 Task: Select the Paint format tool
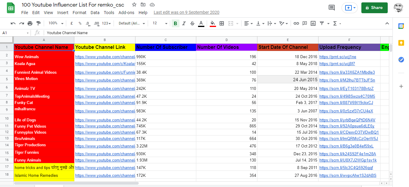(38, 23)
